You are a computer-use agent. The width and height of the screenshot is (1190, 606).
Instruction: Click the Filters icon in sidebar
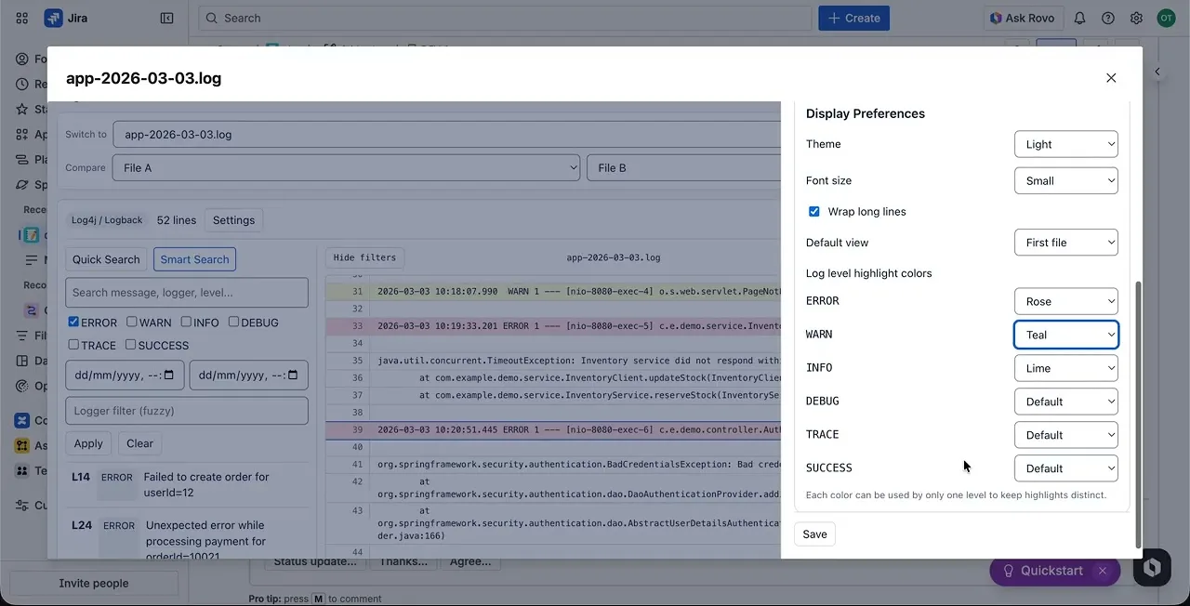coord(22,336)
